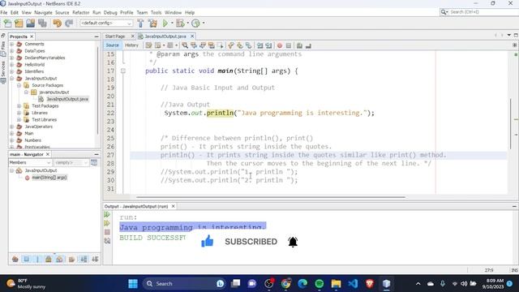
Task: Switch to the Start Page tab
Action: 115,36
